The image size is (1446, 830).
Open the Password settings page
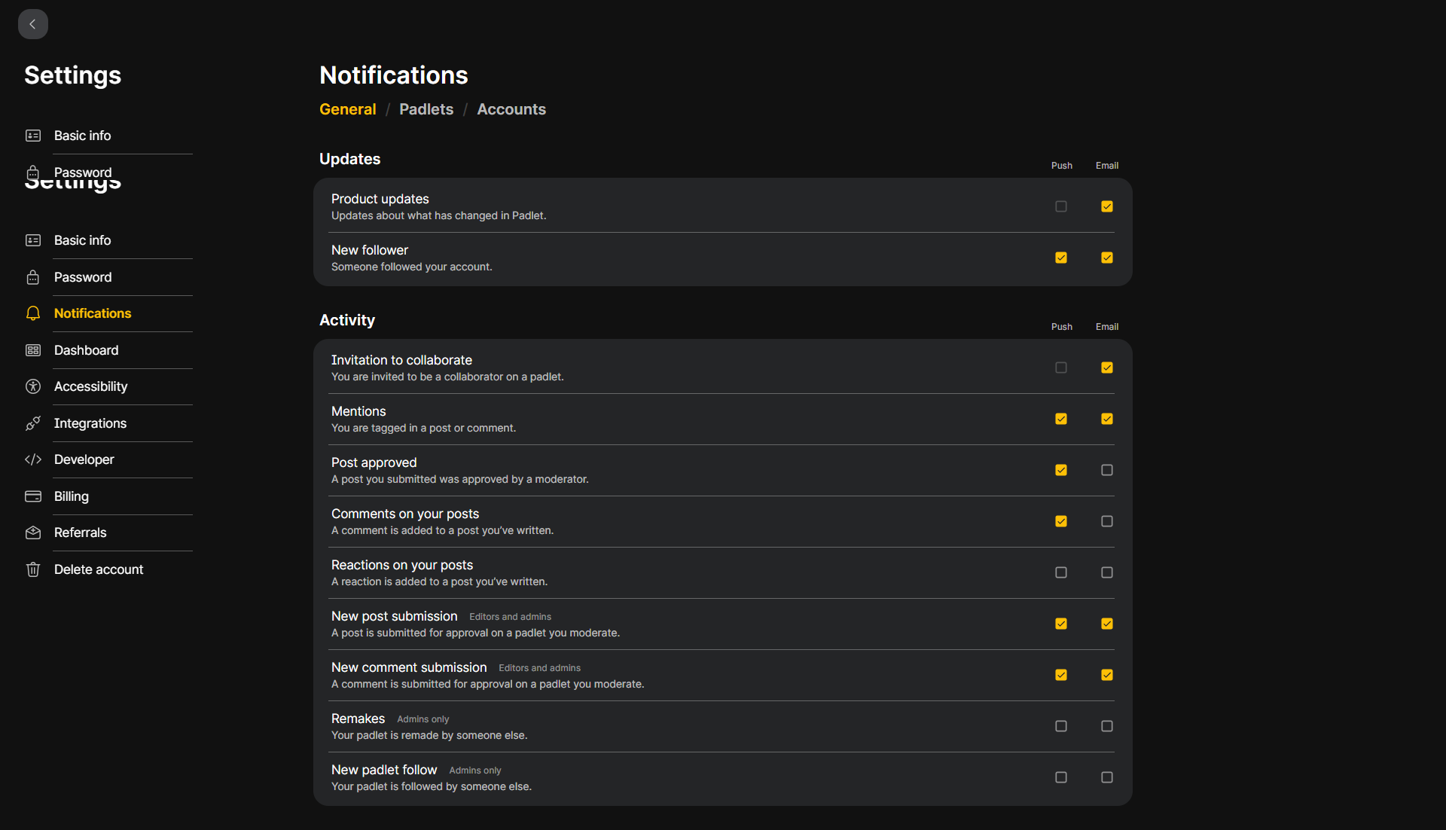click(83, 277)
